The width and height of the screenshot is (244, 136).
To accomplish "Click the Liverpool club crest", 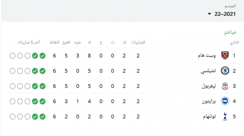I will point(225,86).
